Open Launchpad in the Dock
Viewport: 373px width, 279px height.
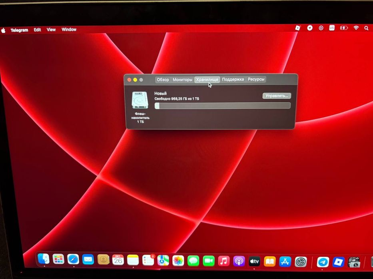(58, 259)
